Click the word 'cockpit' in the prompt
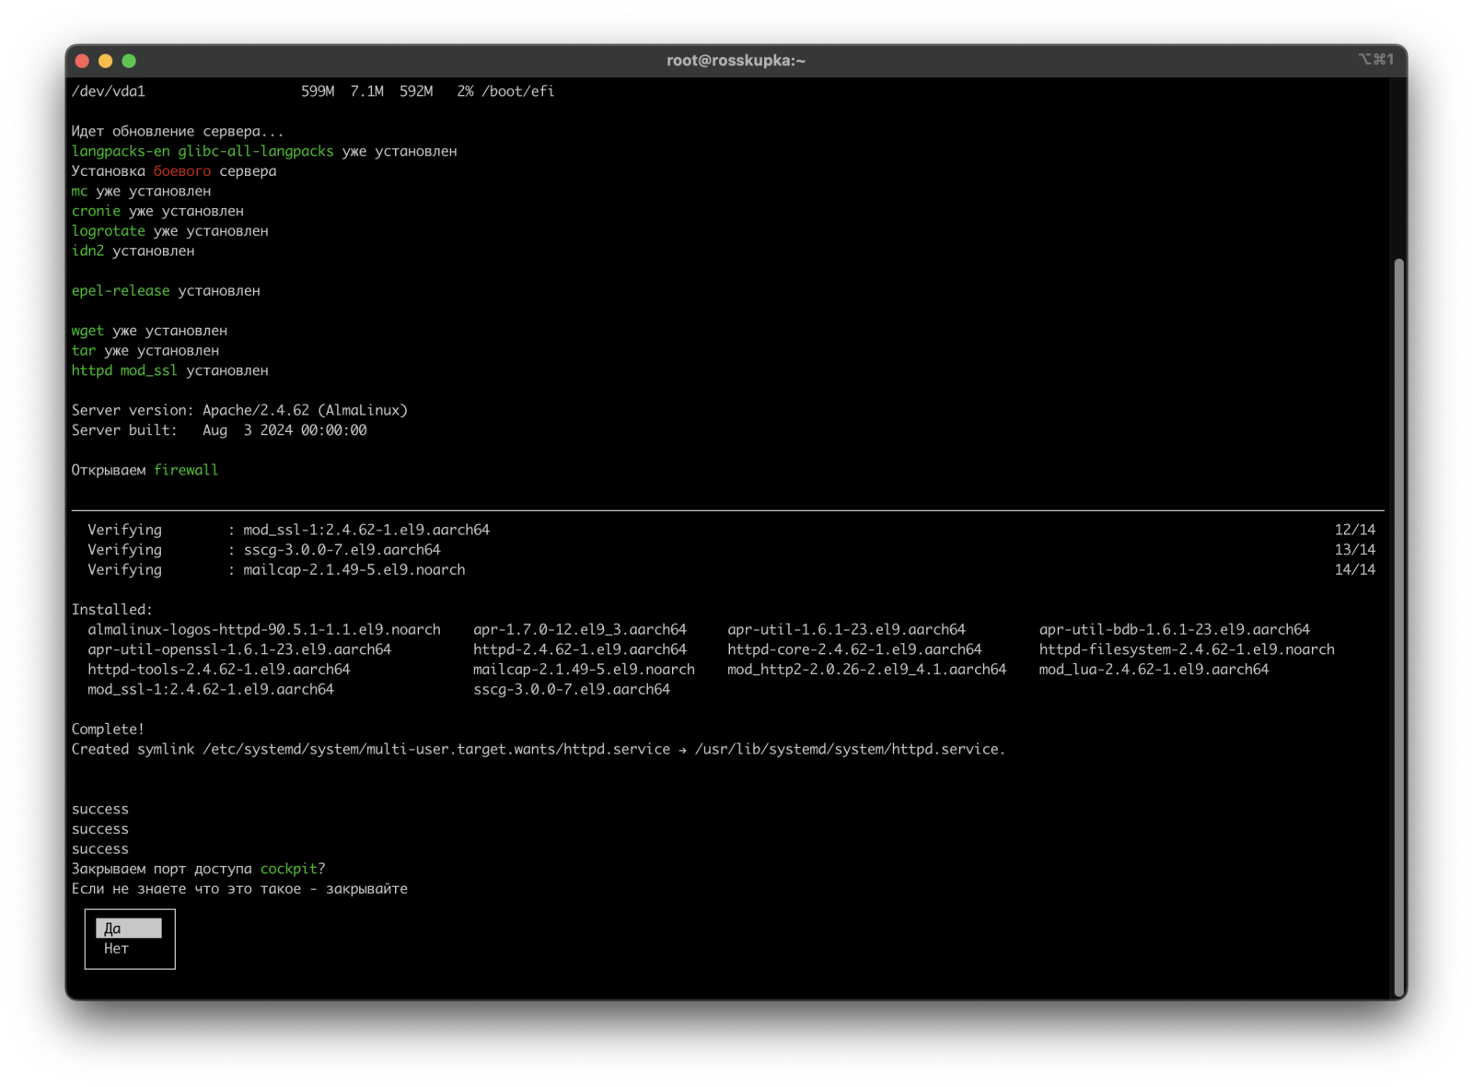Screen dimensions: 1473x1087 tap(289, 869)
